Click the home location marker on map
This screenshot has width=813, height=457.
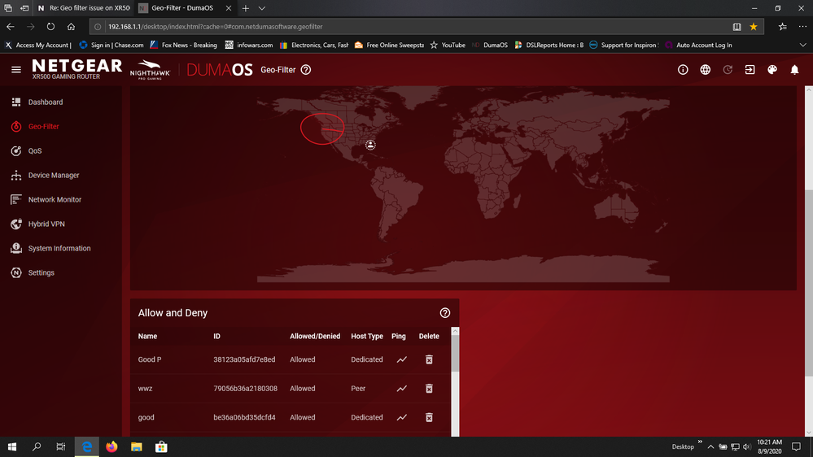[x=370, y=145]
